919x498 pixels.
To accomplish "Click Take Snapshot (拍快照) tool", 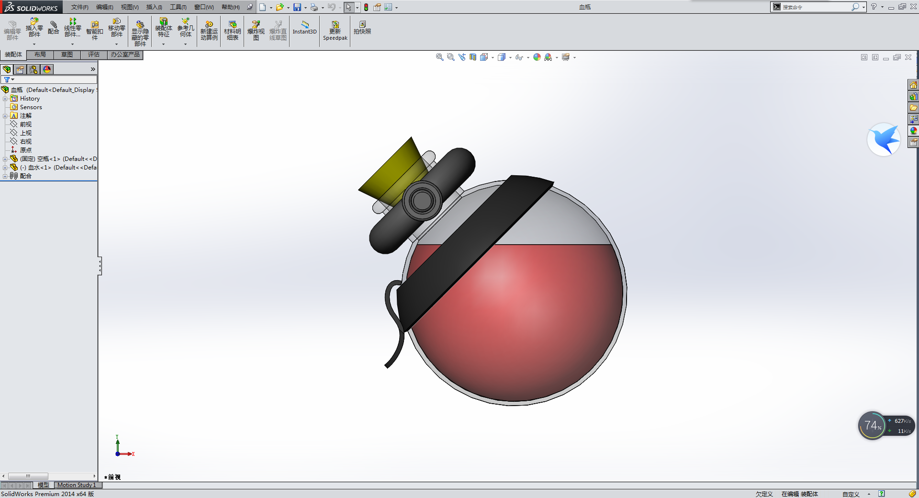I will (362, 28).
